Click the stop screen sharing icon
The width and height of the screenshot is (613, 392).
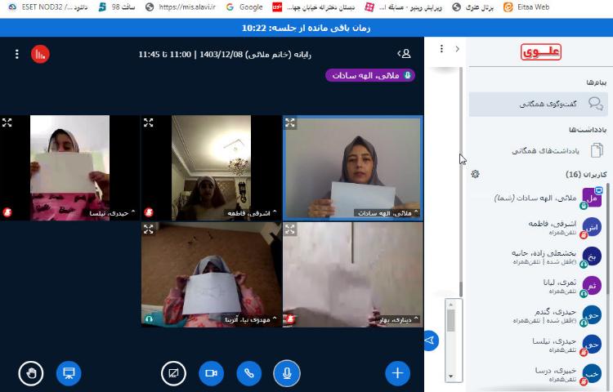[173, 373]
